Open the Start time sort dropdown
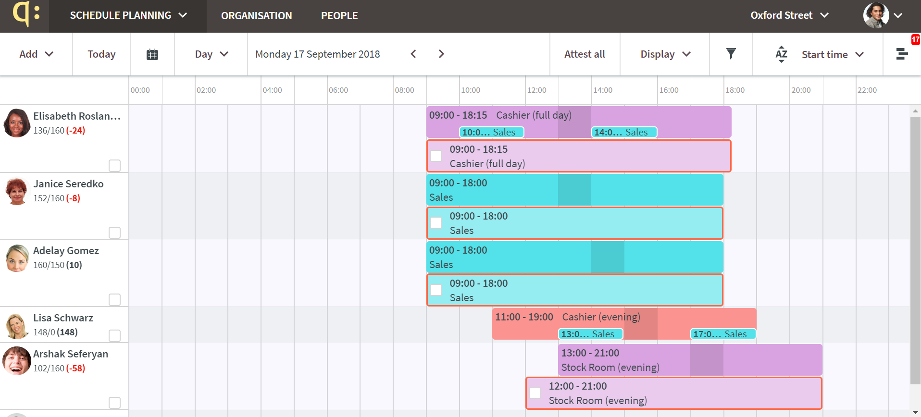This screenshot has height=417, width=921. point(833,55)
